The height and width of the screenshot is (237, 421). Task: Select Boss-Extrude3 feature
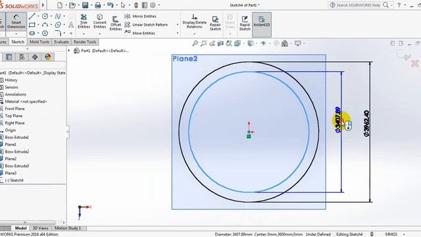point(16,166)
